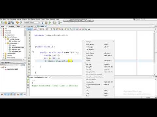
Task: Click the New Project toolbar icon
Action: (6, 22)
